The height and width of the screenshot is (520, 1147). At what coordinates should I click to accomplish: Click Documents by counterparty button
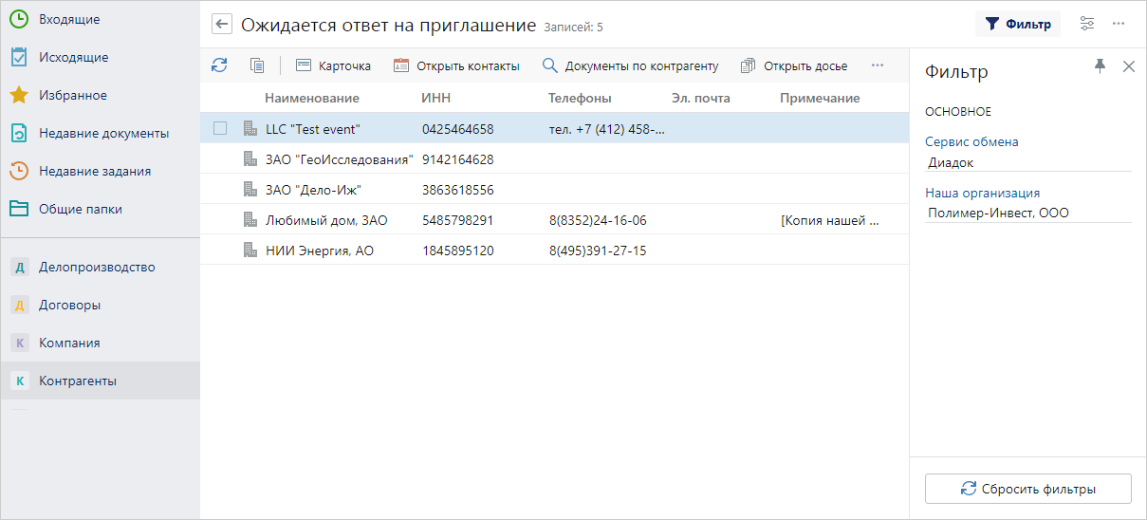[630, 65]
